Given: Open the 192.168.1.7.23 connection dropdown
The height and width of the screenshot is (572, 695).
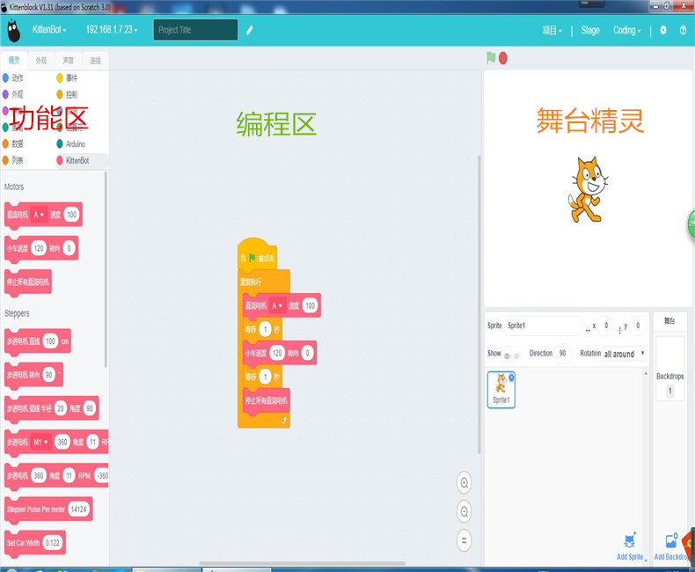Looking at the screenshot, I should click(x=111, y=30).
